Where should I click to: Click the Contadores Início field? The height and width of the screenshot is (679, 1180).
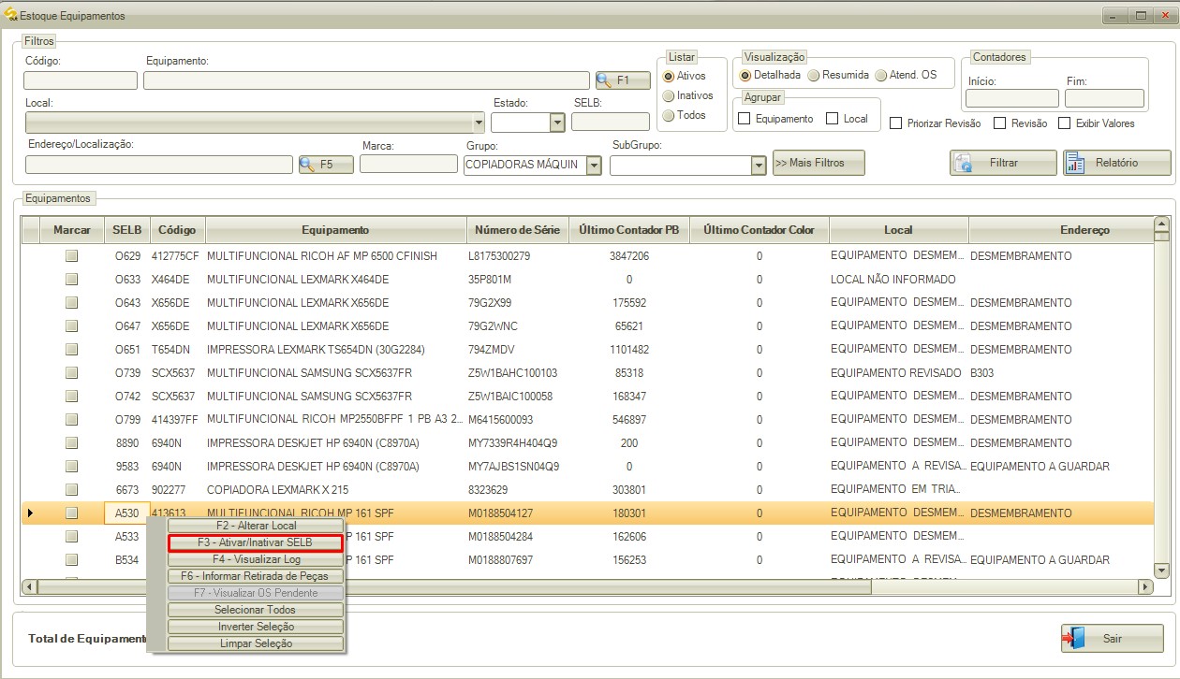tap(1012, 98)
